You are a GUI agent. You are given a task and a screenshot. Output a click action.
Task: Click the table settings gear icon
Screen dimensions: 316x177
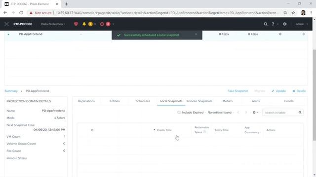pyautogui.click(x=254, y=113)
